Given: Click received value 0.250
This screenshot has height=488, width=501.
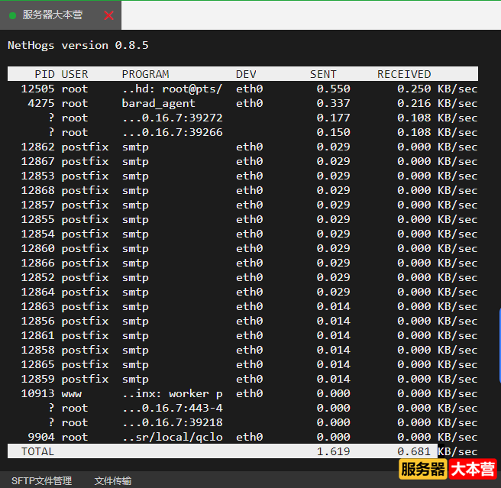Looking at the screenshot, I should point(414,89).
